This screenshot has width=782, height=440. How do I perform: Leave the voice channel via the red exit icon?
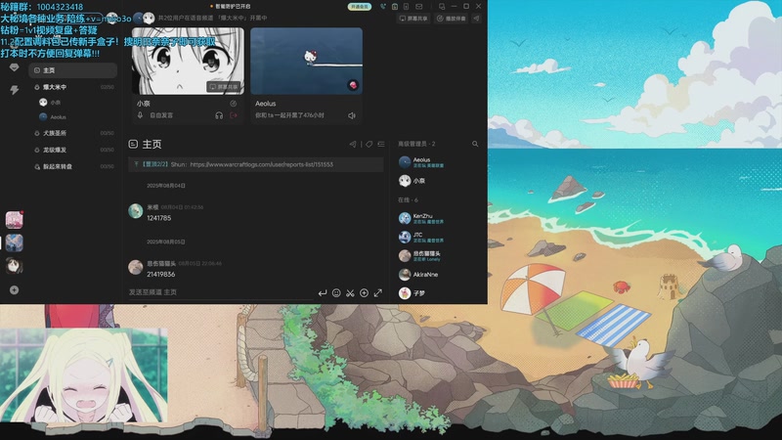tap(234, 115)
